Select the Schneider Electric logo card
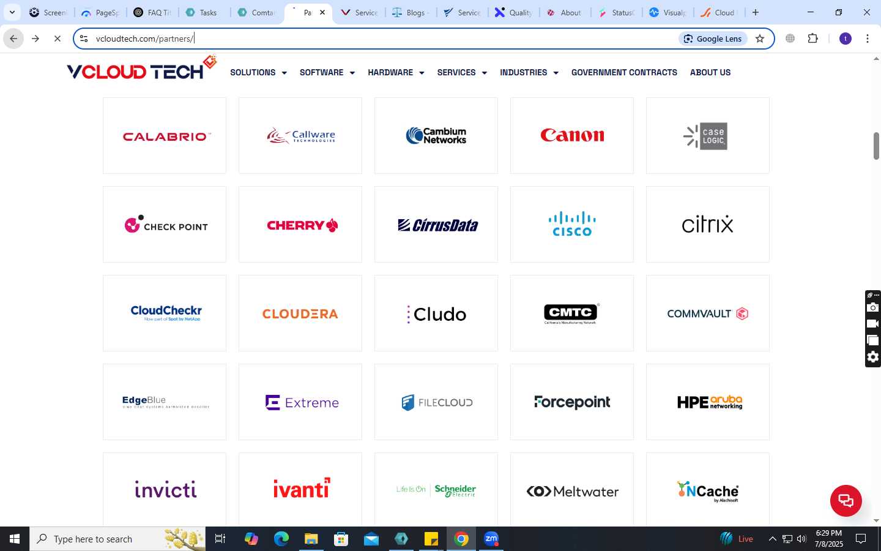 coord(436,489)
